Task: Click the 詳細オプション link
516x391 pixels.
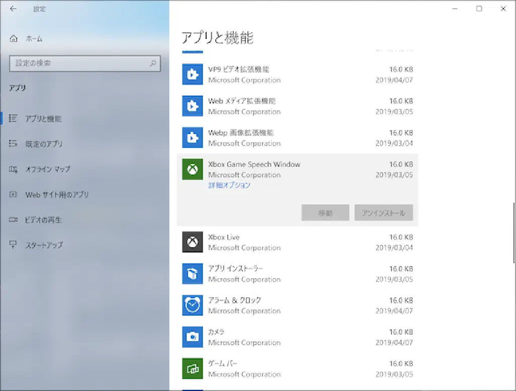Action: [229, 185]
